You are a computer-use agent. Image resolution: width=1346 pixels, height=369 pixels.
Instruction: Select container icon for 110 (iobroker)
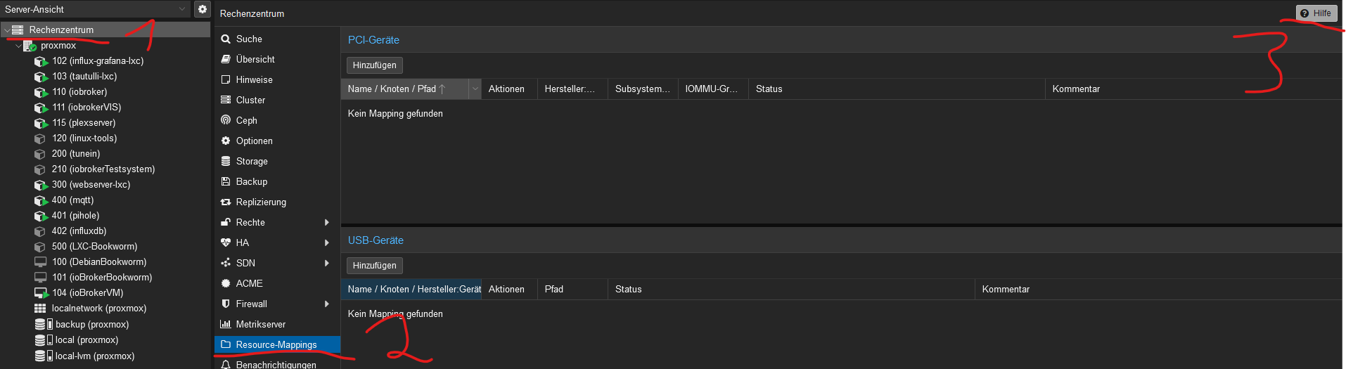41,92
